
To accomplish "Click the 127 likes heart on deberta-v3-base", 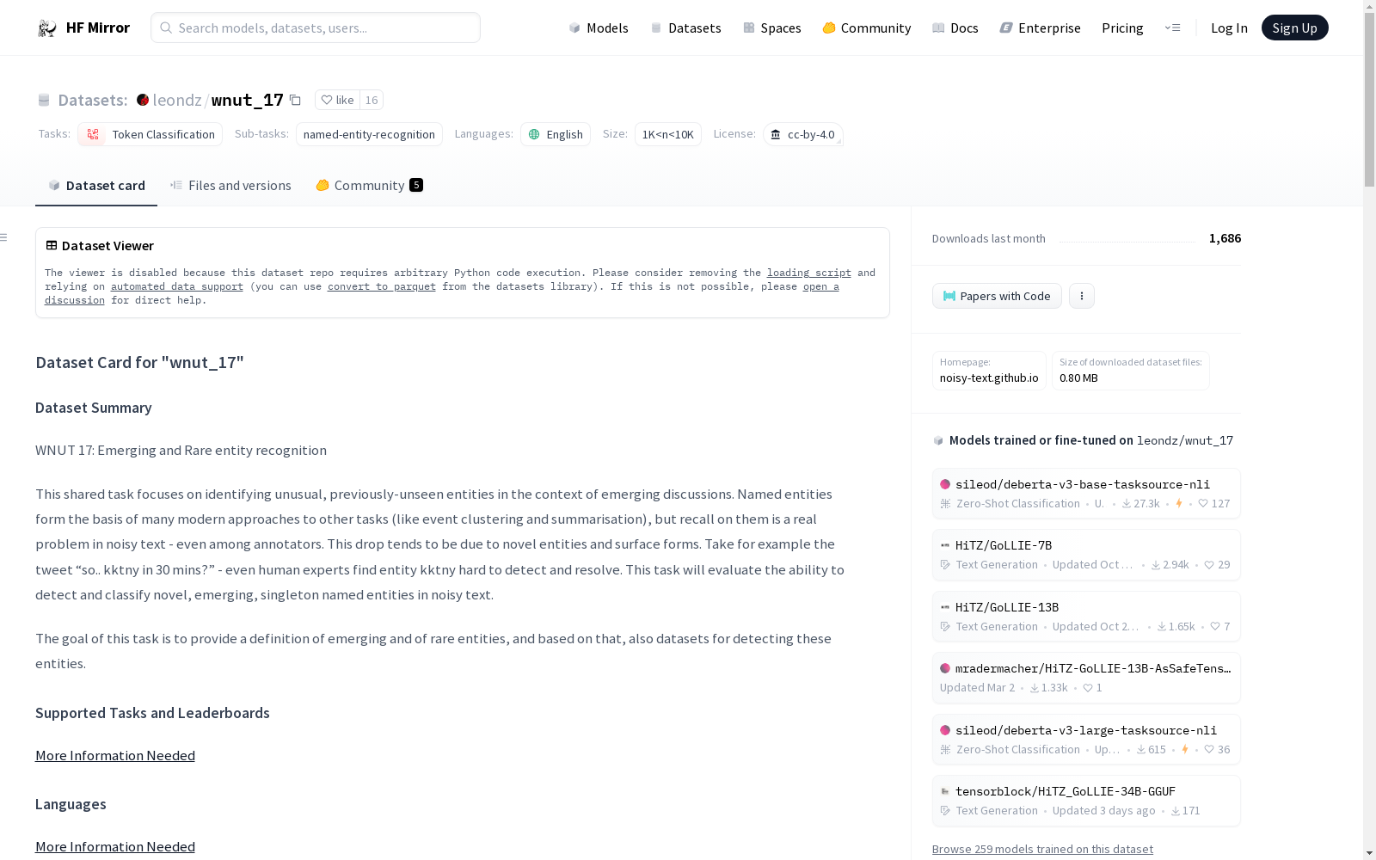I will [x=1203, y=504].
